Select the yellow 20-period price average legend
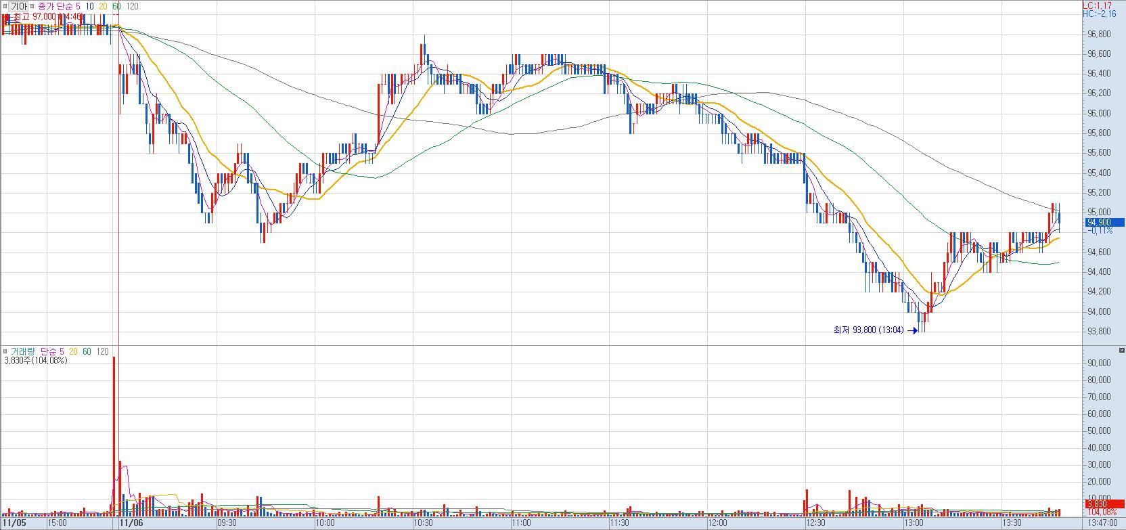The width and height of the screenshot is (1126, 530). pos(104,6)
